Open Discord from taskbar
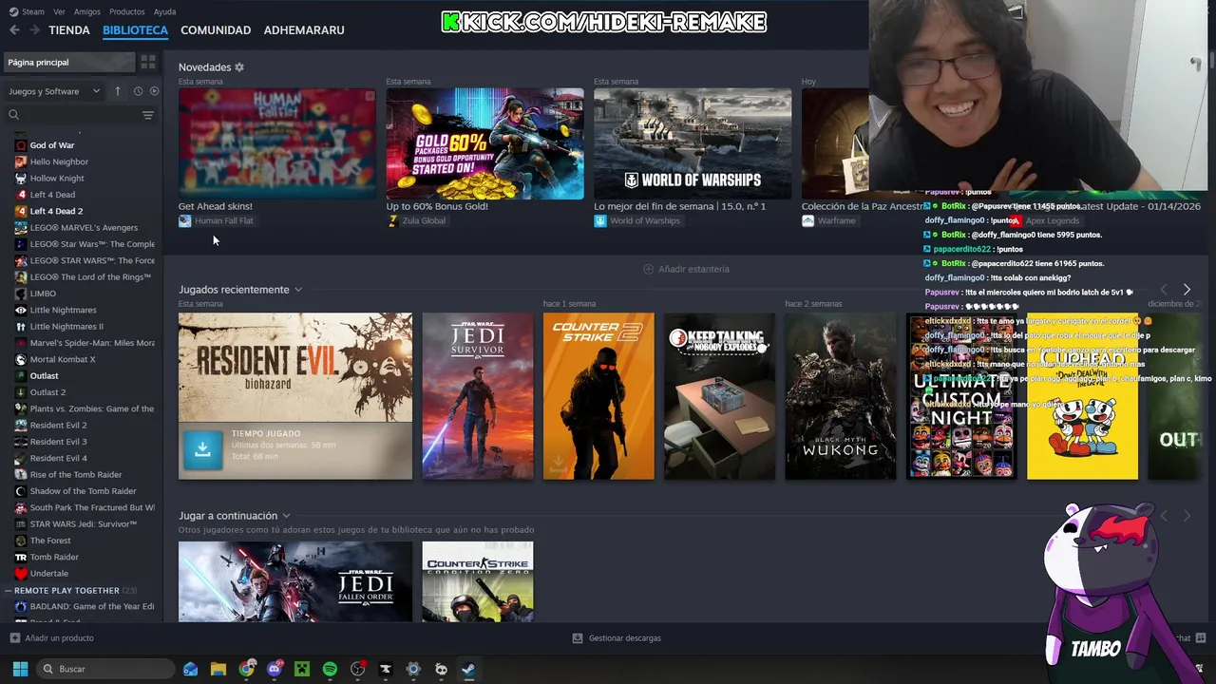This screenshot has height=684, width=1216. [275, 669]
